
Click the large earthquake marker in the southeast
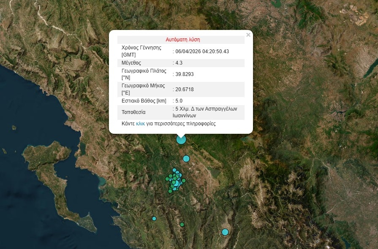click(x=225, y=232)
